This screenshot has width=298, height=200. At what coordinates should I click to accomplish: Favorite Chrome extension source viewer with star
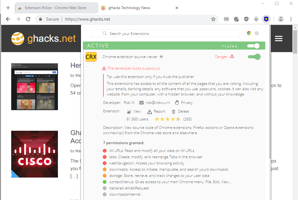161,56
